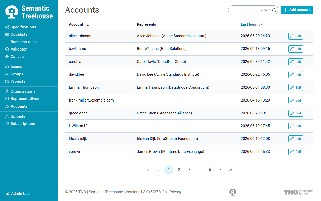Screen dimensions: 321x201
Task: Edit the j.brown account
Action: [296, 152]
